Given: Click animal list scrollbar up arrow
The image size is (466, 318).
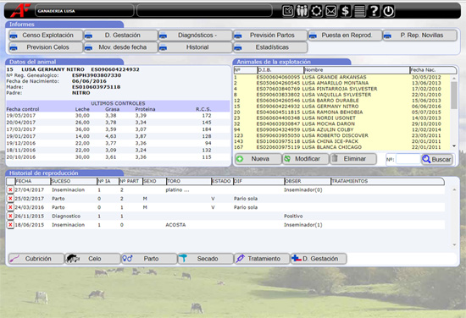Looking at the screenshot, I should pyautogui.click(x=454, y=79).
